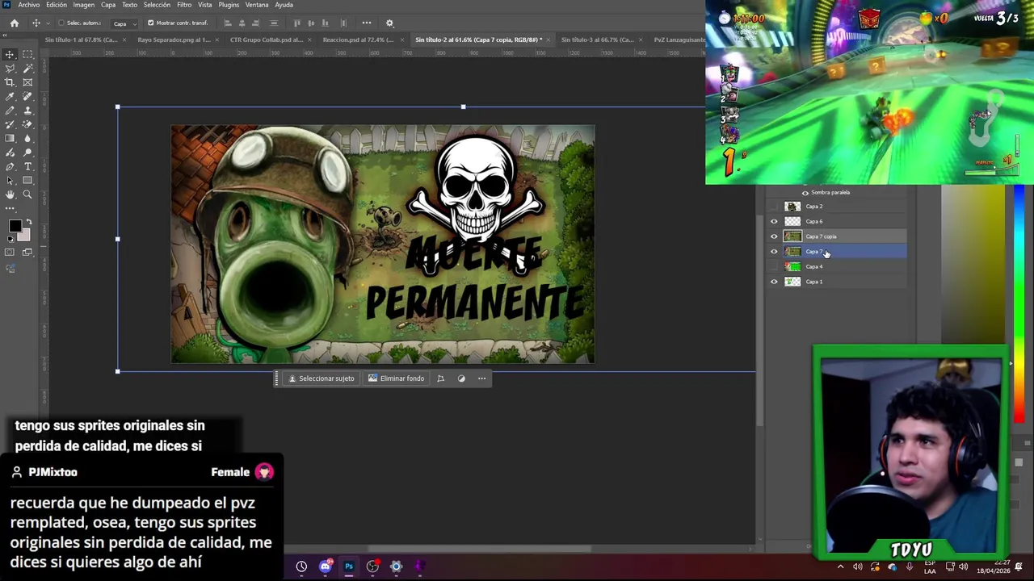Show the Capa 4 layer

[774, 266]
